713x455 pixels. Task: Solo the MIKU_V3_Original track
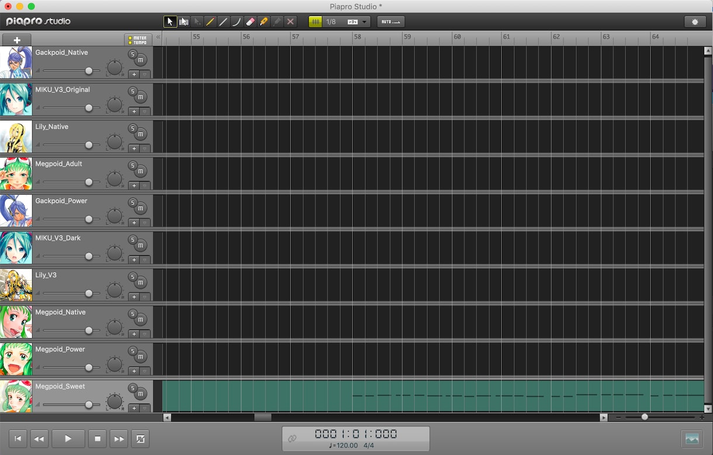coord(133,92)
